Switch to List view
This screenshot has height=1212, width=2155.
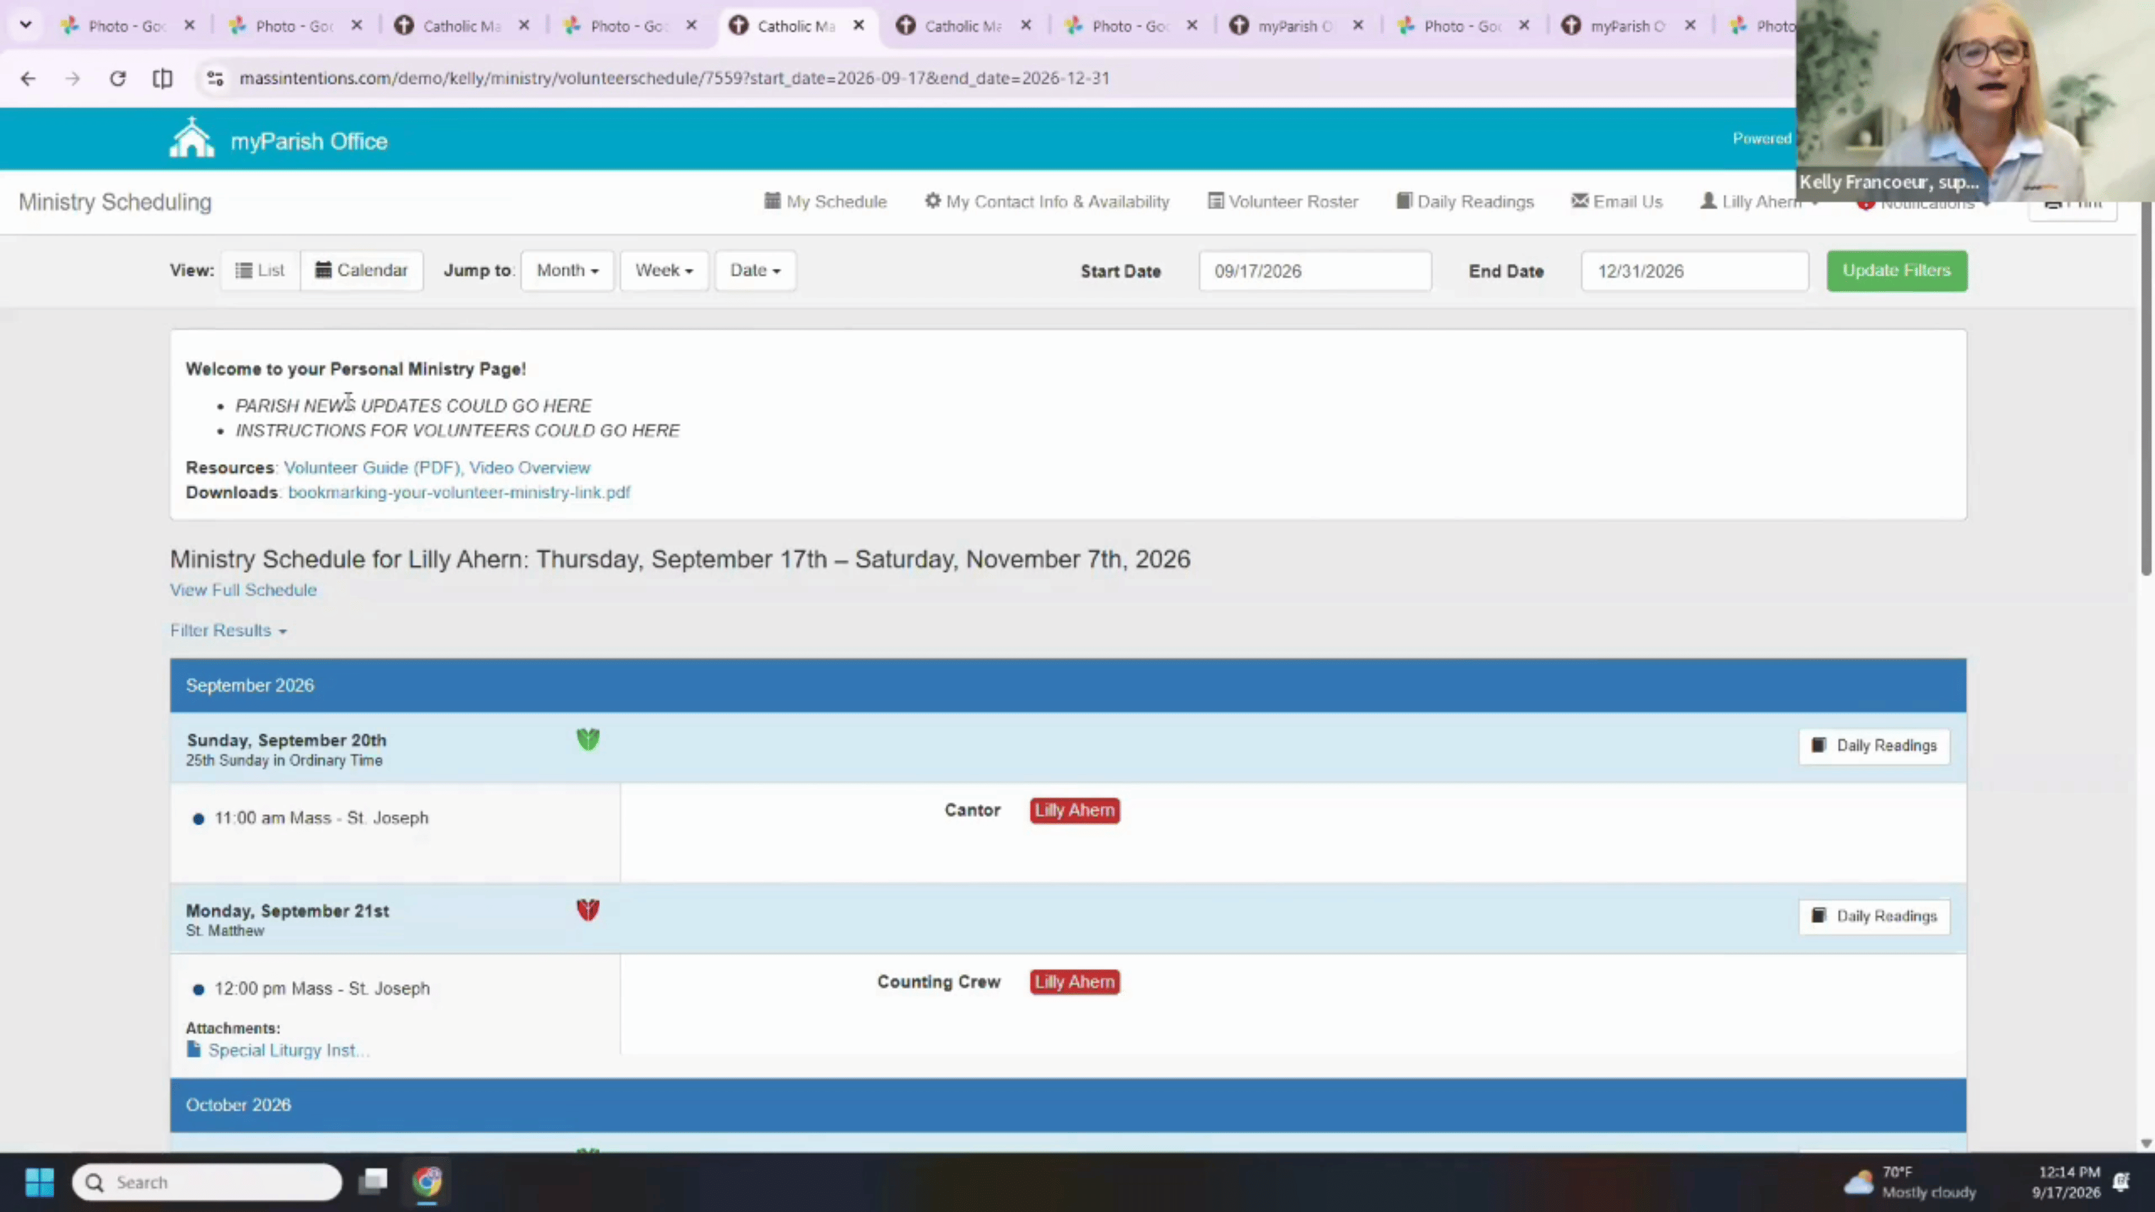pos(260,270)
